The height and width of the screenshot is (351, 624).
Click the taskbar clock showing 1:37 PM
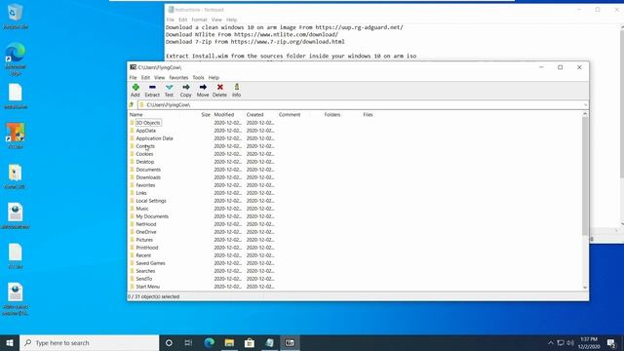(589, 342)
